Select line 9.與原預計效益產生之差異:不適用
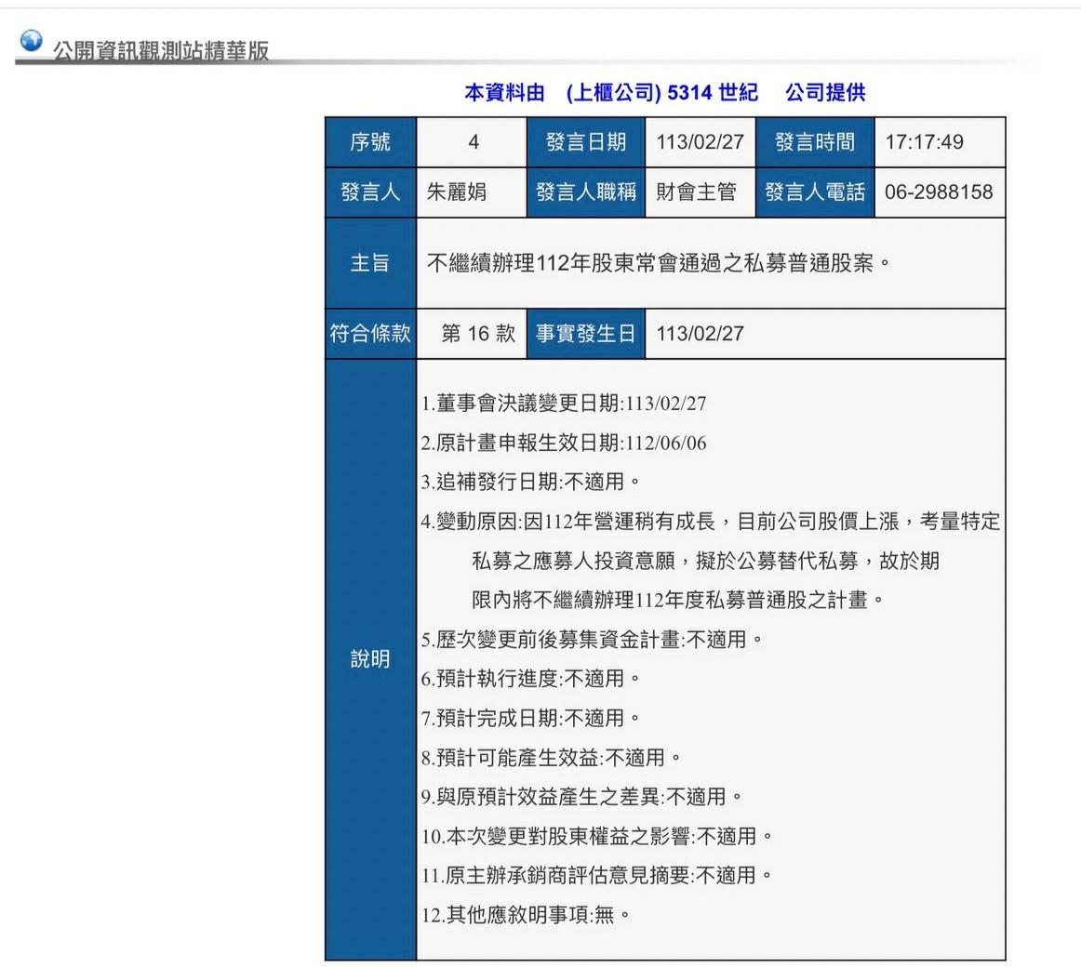This screenshot has width=1081, height=967. [x=581, y=798]
